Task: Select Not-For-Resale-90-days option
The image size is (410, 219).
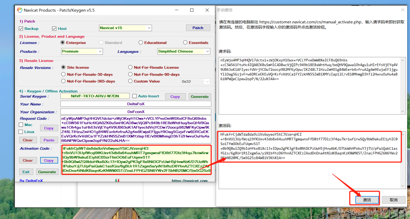Action: [x=130, y=74]
